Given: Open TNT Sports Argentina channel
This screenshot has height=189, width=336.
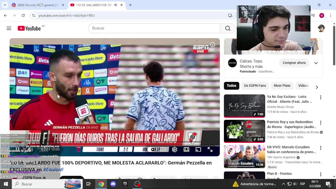Looking at the screenshot, I should click(281, 157).
